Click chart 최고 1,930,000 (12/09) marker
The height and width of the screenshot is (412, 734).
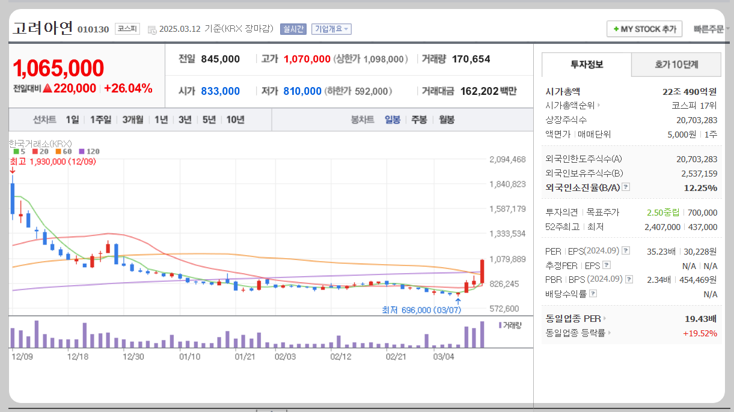(53, 162)
